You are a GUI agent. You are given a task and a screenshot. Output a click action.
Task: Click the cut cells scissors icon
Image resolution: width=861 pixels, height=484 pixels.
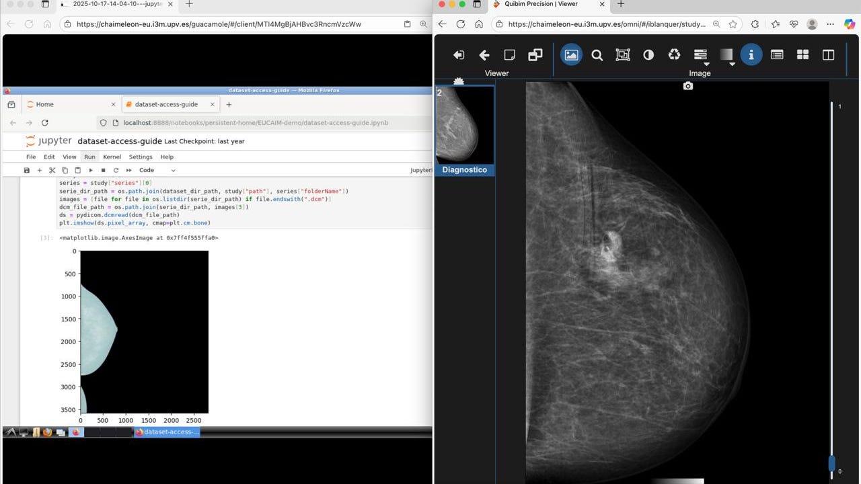click(52, 171)
